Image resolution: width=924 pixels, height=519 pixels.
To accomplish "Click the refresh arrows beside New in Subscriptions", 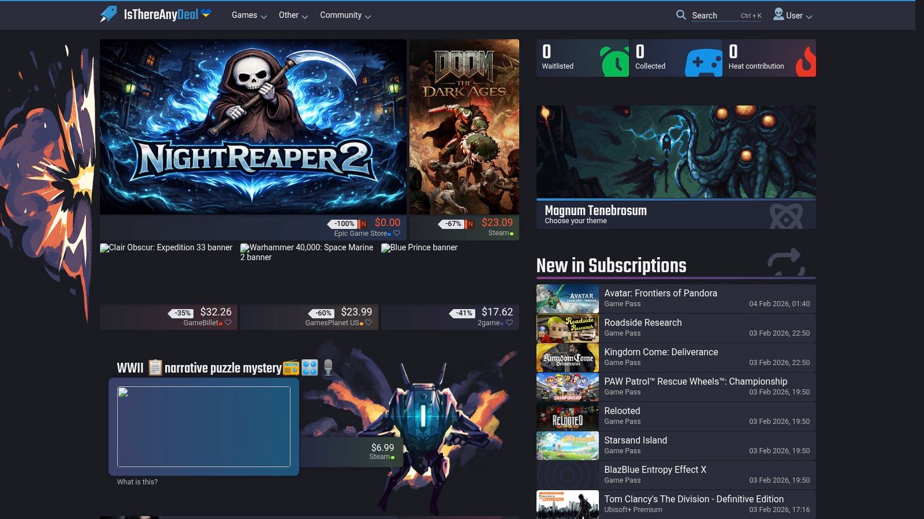I will point(785,262).
